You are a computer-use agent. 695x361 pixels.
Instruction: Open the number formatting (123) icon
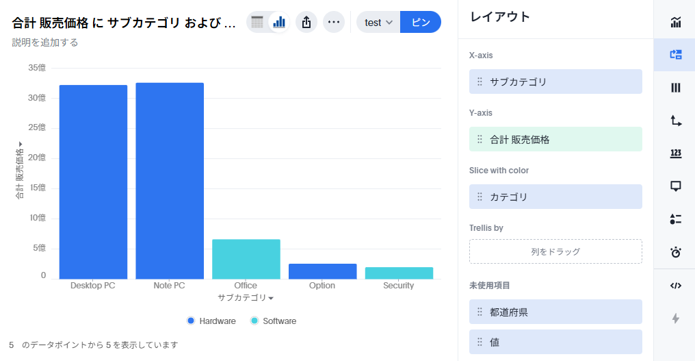(676, 153)
